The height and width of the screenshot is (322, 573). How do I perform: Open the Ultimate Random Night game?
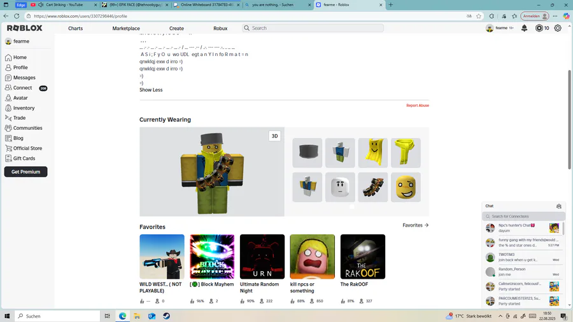pyautogui.click(x=262, y=256)
